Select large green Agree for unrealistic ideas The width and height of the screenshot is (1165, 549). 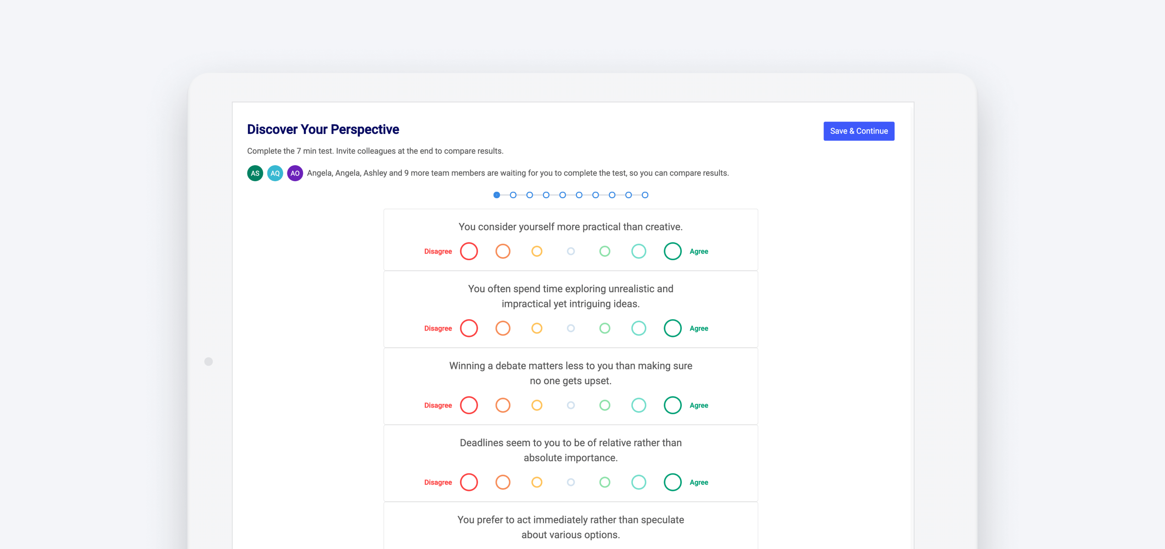(673, 328)
